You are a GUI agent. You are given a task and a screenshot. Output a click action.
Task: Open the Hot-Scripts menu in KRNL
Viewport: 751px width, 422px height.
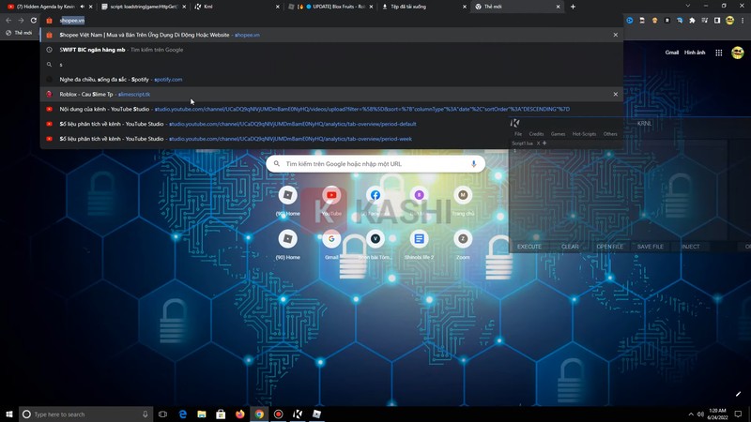coord(584,134)
